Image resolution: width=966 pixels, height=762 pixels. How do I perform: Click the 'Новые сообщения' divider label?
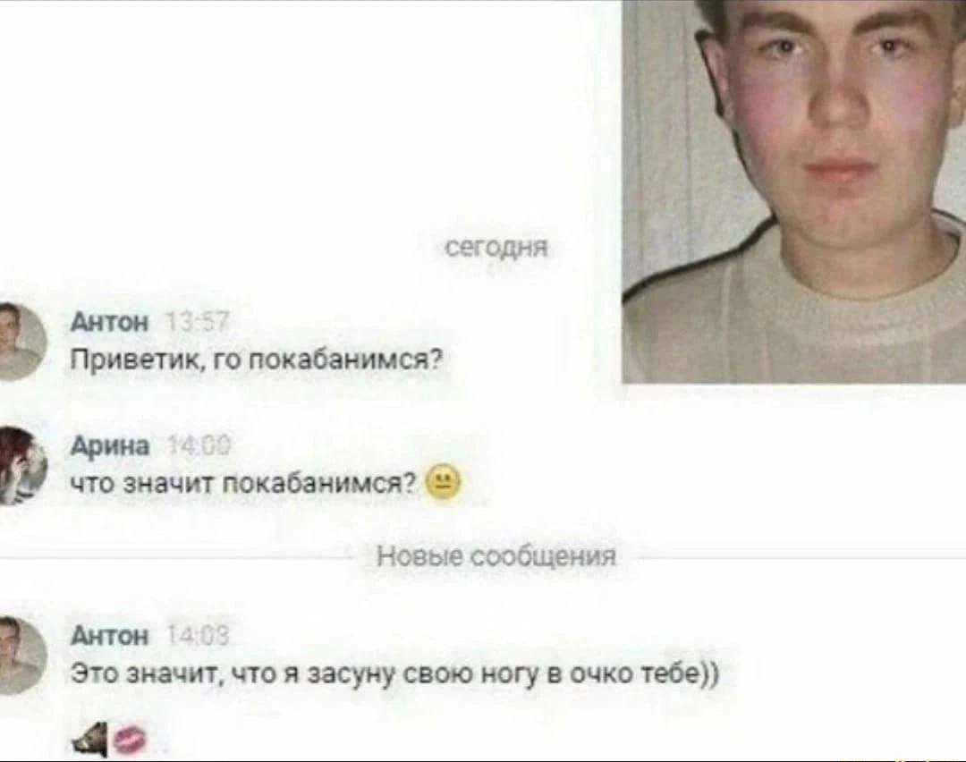tap(496, 556)
